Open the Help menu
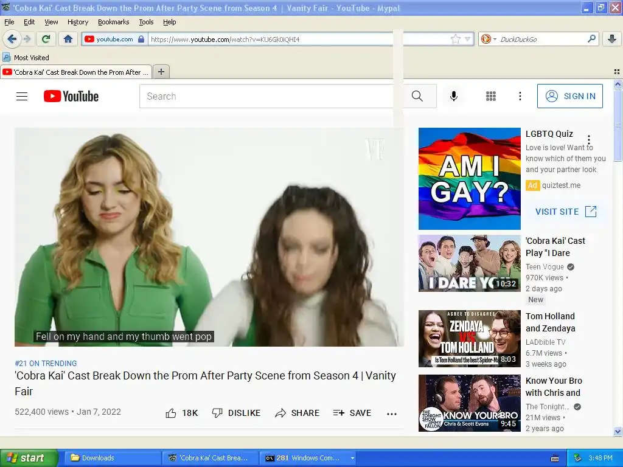Screen dimensions: 623x467 coord(170,22)
